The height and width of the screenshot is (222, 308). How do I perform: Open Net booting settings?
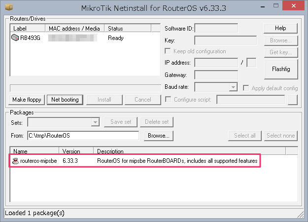pyautogui.click(x=65, y=100)
